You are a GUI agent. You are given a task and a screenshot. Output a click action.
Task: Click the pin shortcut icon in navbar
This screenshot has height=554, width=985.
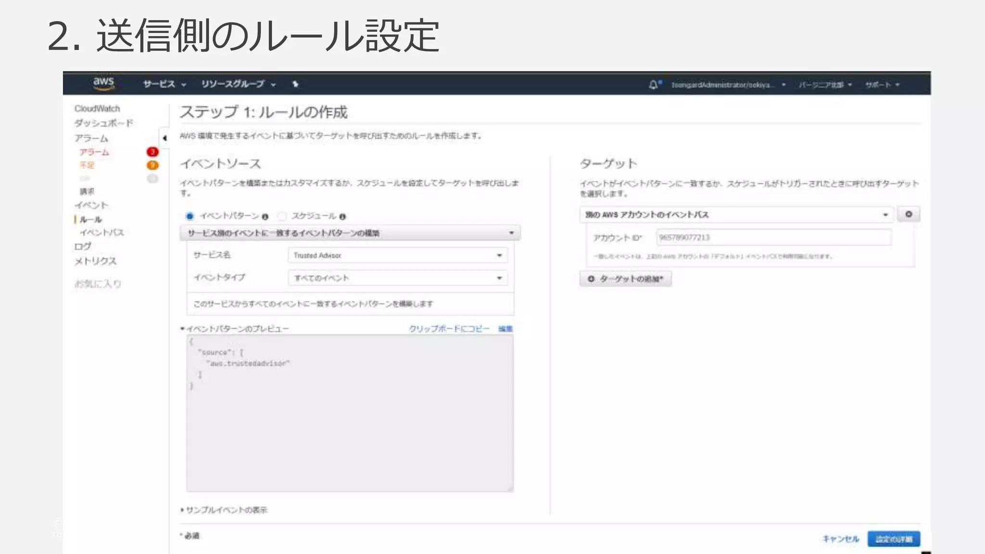coord(295,84)
